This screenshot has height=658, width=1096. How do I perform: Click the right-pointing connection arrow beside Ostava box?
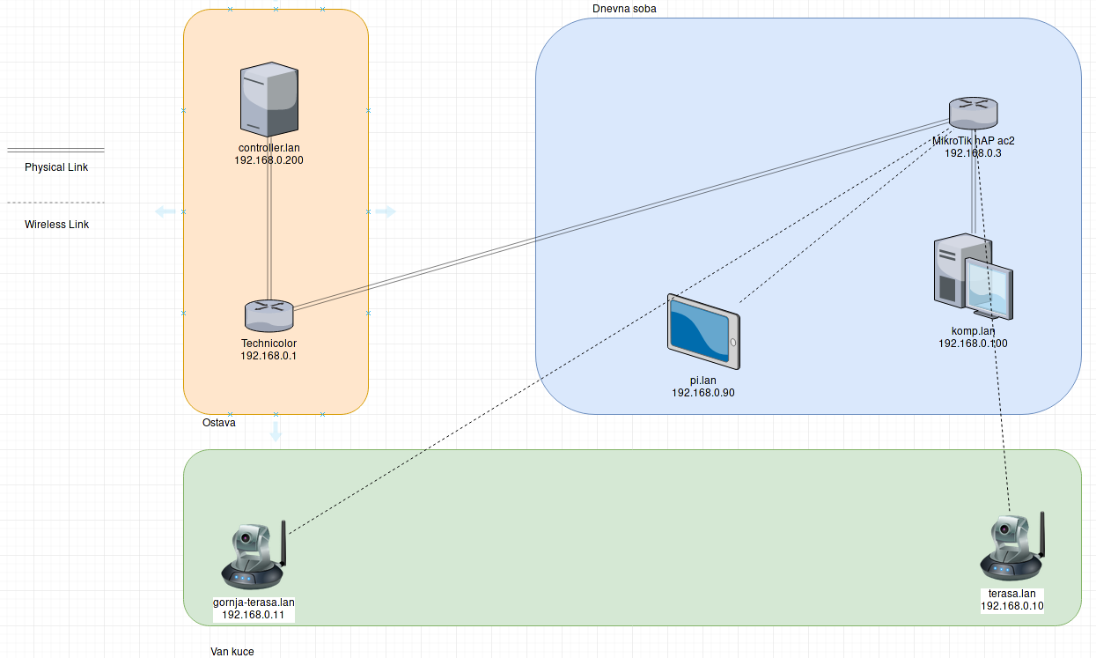(386, 211)
